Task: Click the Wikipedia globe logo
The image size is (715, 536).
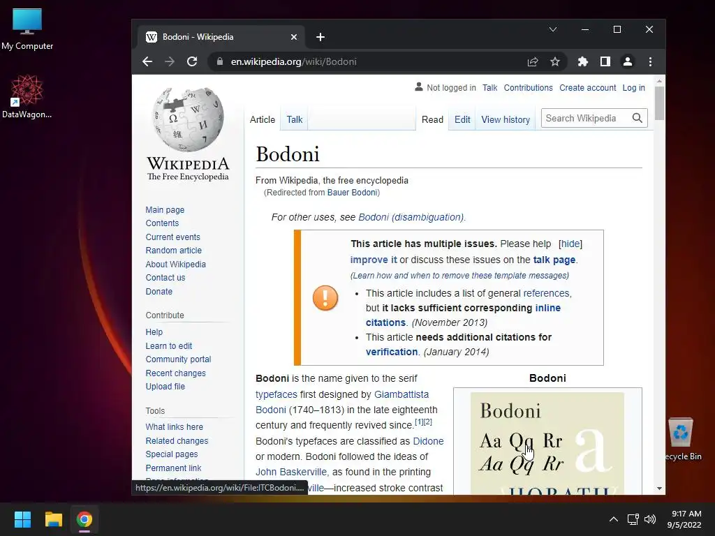Action: (x=188, y=119)
